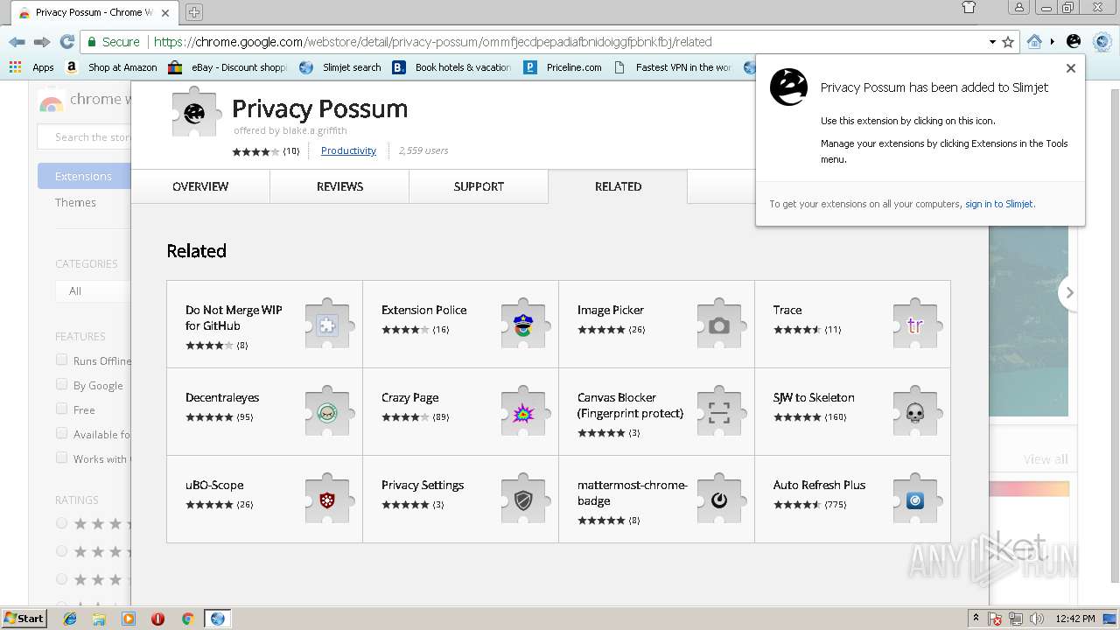Tick the By Google checkbox
Screen dimensions: 1120x630
point(61,384)
